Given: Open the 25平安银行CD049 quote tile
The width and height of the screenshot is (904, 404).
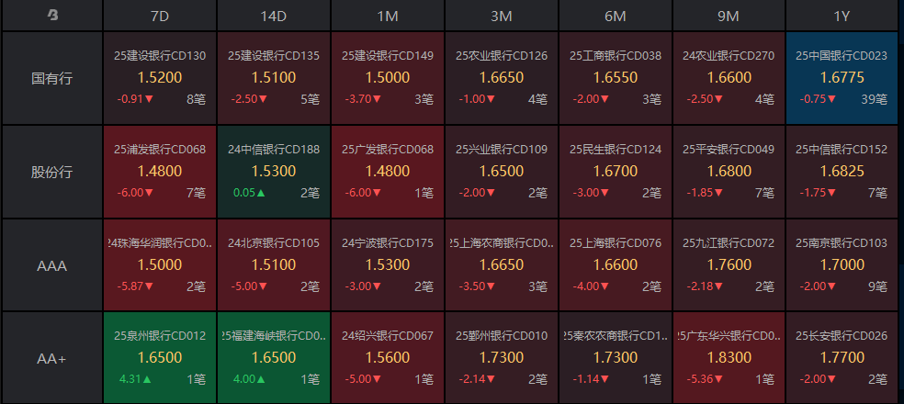Looking at the screenshot, I should point(729,172).
